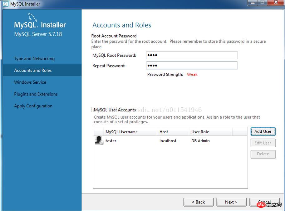Close the MySQL Installer window
Screen dimensions: 285x211
276,2
